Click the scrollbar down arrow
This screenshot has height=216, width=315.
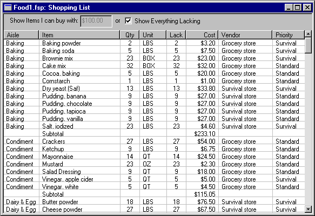click(x=308, y=210)
